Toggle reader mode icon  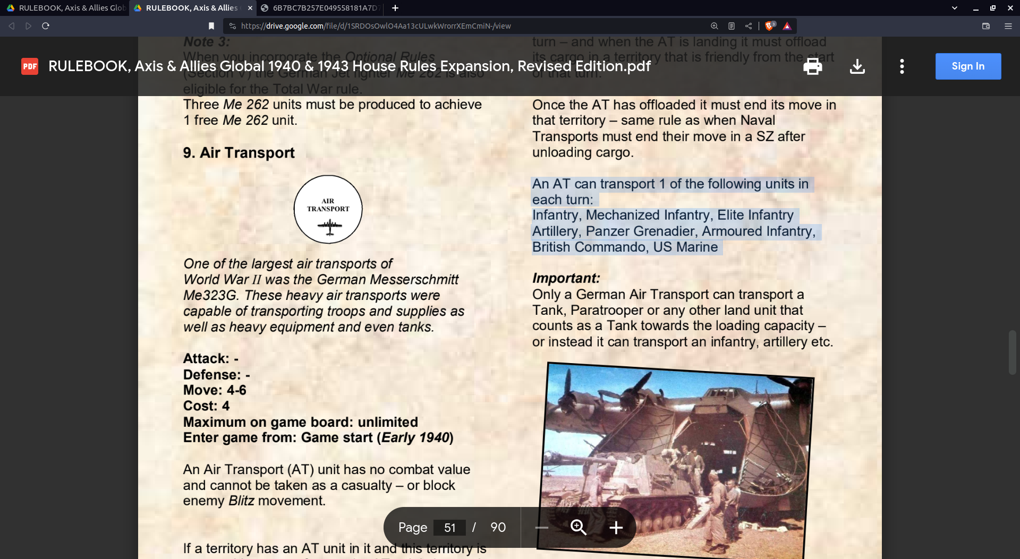click(x=732, y=26)
